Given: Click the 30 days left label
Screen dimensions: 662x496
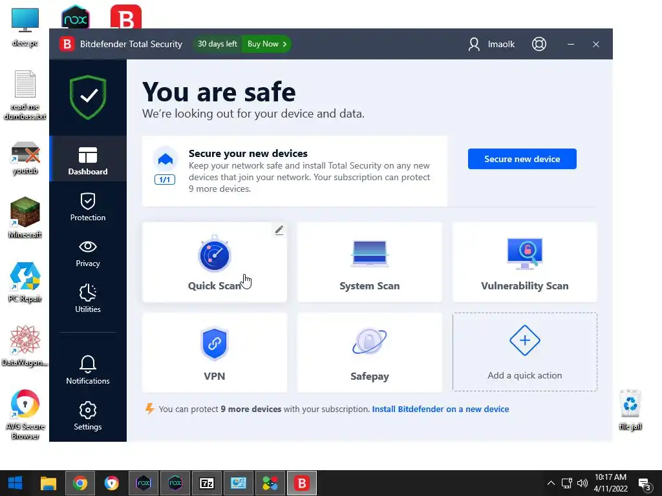Looking at the screenshot, I should point(217,44).
